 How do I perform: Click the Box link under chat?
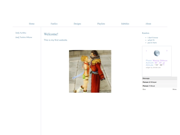click(144, 89)
